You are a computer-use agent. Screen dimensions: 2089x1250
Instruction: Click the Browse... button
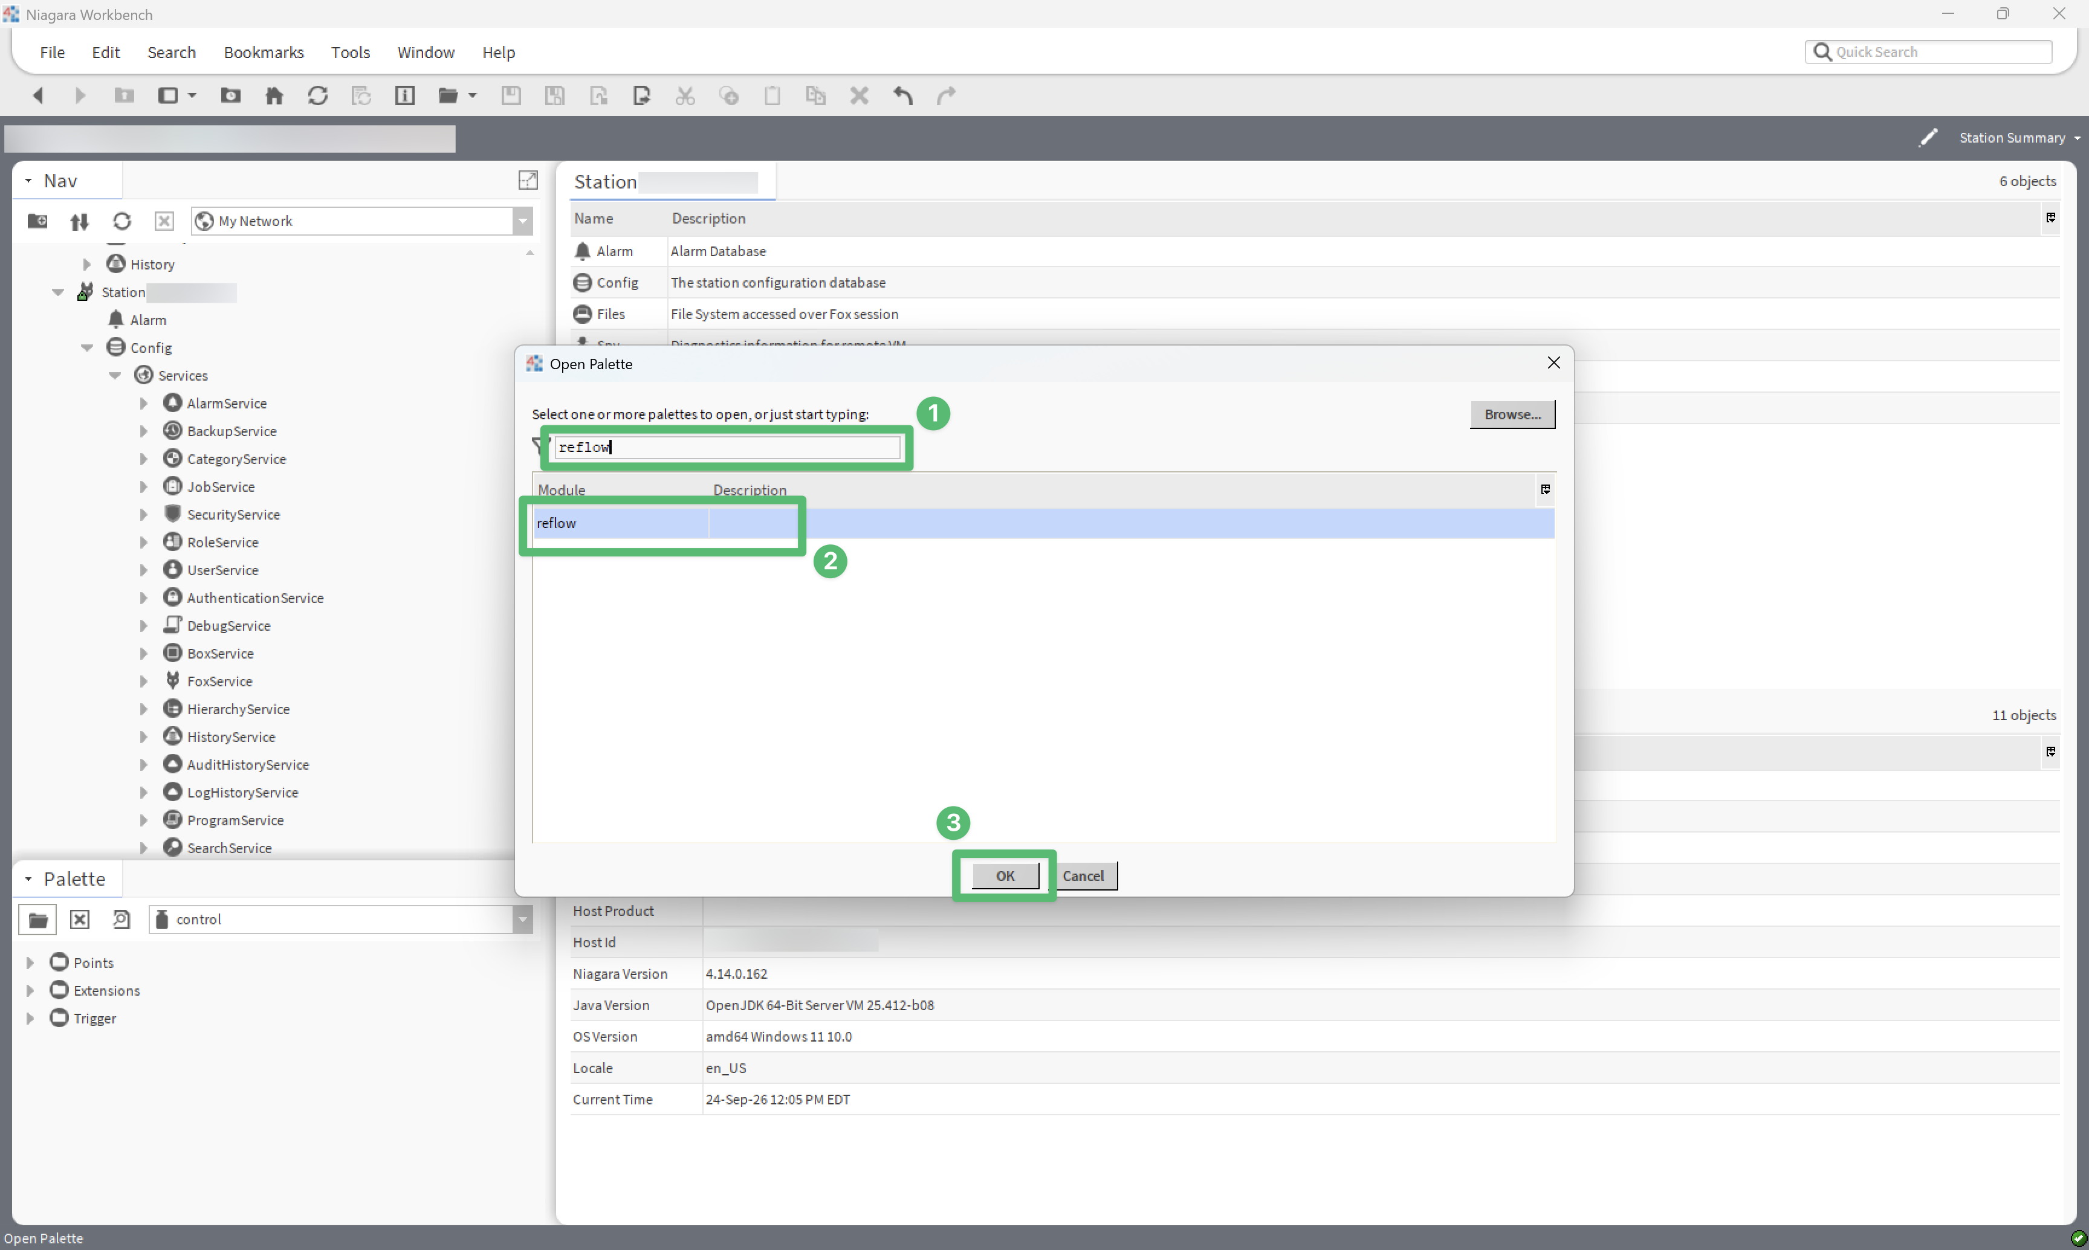[1512, 414]
